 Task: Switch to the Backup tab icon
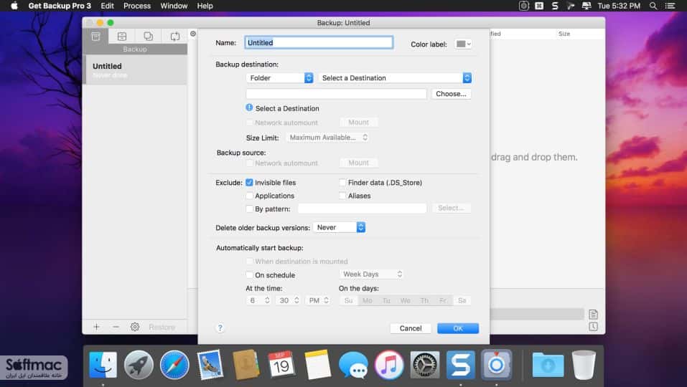pyautogui.click(x=95, y=37)
